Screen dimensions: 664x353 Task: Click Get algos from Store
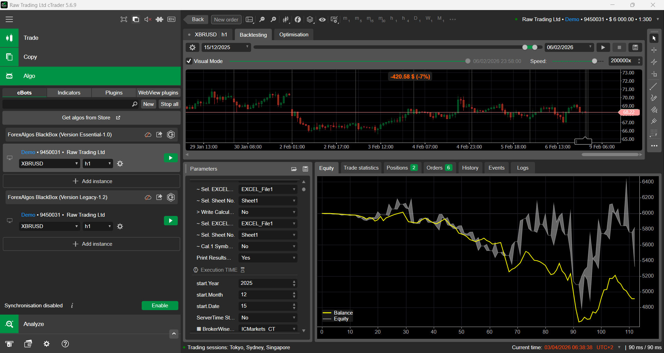coord(91,118)
